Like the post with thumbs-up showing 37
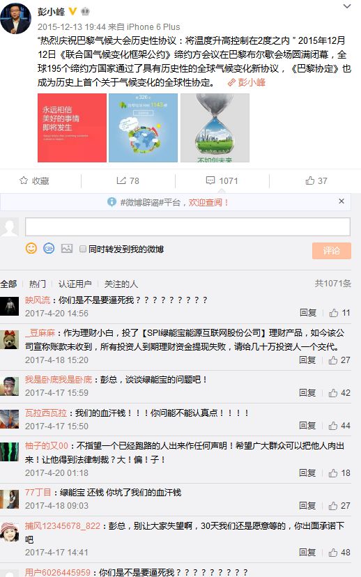 coord(310,180)
